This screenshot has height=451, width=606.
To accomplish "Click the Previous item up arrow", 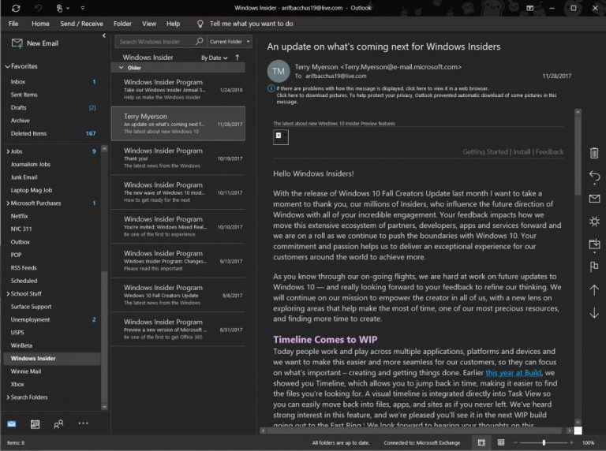I will [594, 290].
